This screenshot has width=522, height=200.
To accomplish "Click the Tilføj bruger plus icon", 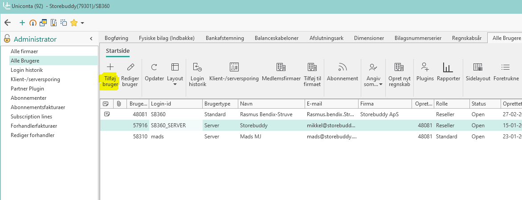I will (110, 67).
